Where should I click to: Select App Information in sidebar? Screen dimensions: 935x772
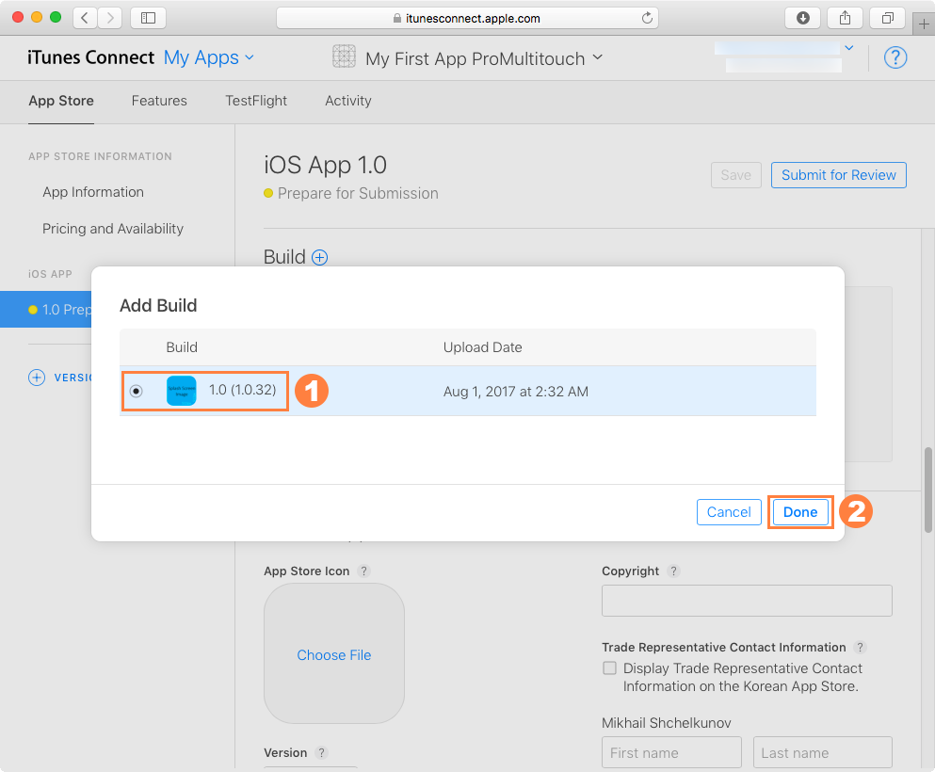click(93, 192)
